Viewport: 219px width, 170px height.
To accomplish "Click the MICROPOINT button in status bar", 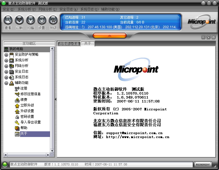I will (203, 164).
